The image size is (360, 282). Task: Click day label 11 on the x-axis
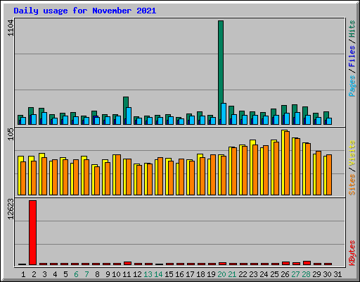(127, 274)
